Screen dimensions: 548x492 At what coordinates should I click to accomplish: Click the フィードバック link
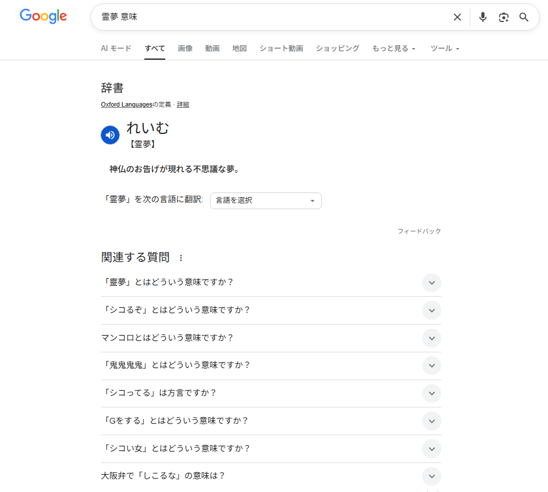[x=419, y=231]
